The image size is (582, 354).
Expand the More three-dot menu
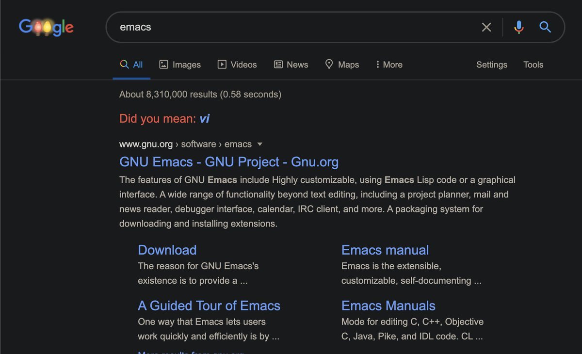point(378,64)
